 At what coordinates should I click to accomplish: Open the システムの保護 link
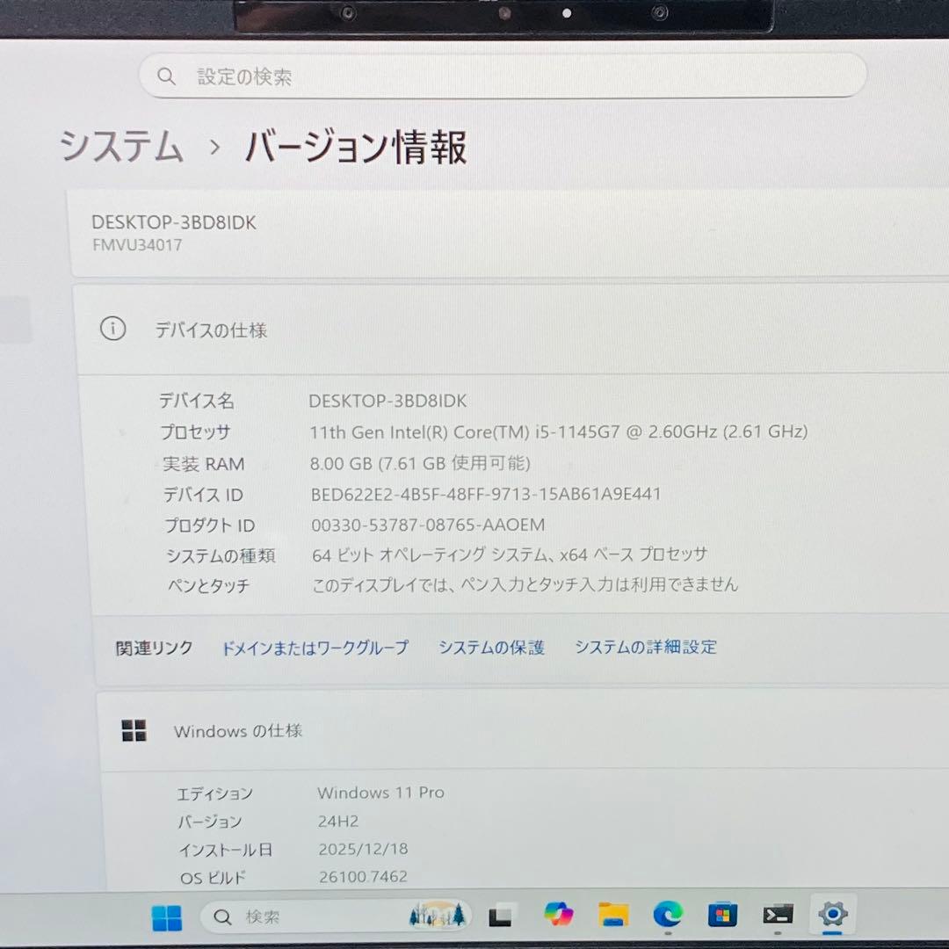(491, 648)
